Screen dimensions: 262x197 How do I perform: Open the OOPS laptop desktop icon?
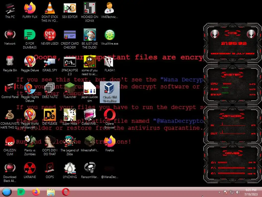pos(50,171)
